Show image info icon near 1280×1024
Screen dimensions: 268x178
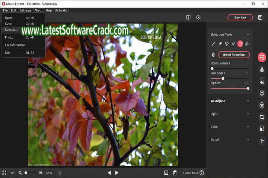click(202, 173)
